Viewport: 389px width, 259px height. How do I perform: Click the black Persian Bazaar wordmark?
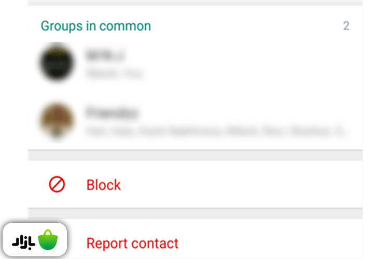23,242
